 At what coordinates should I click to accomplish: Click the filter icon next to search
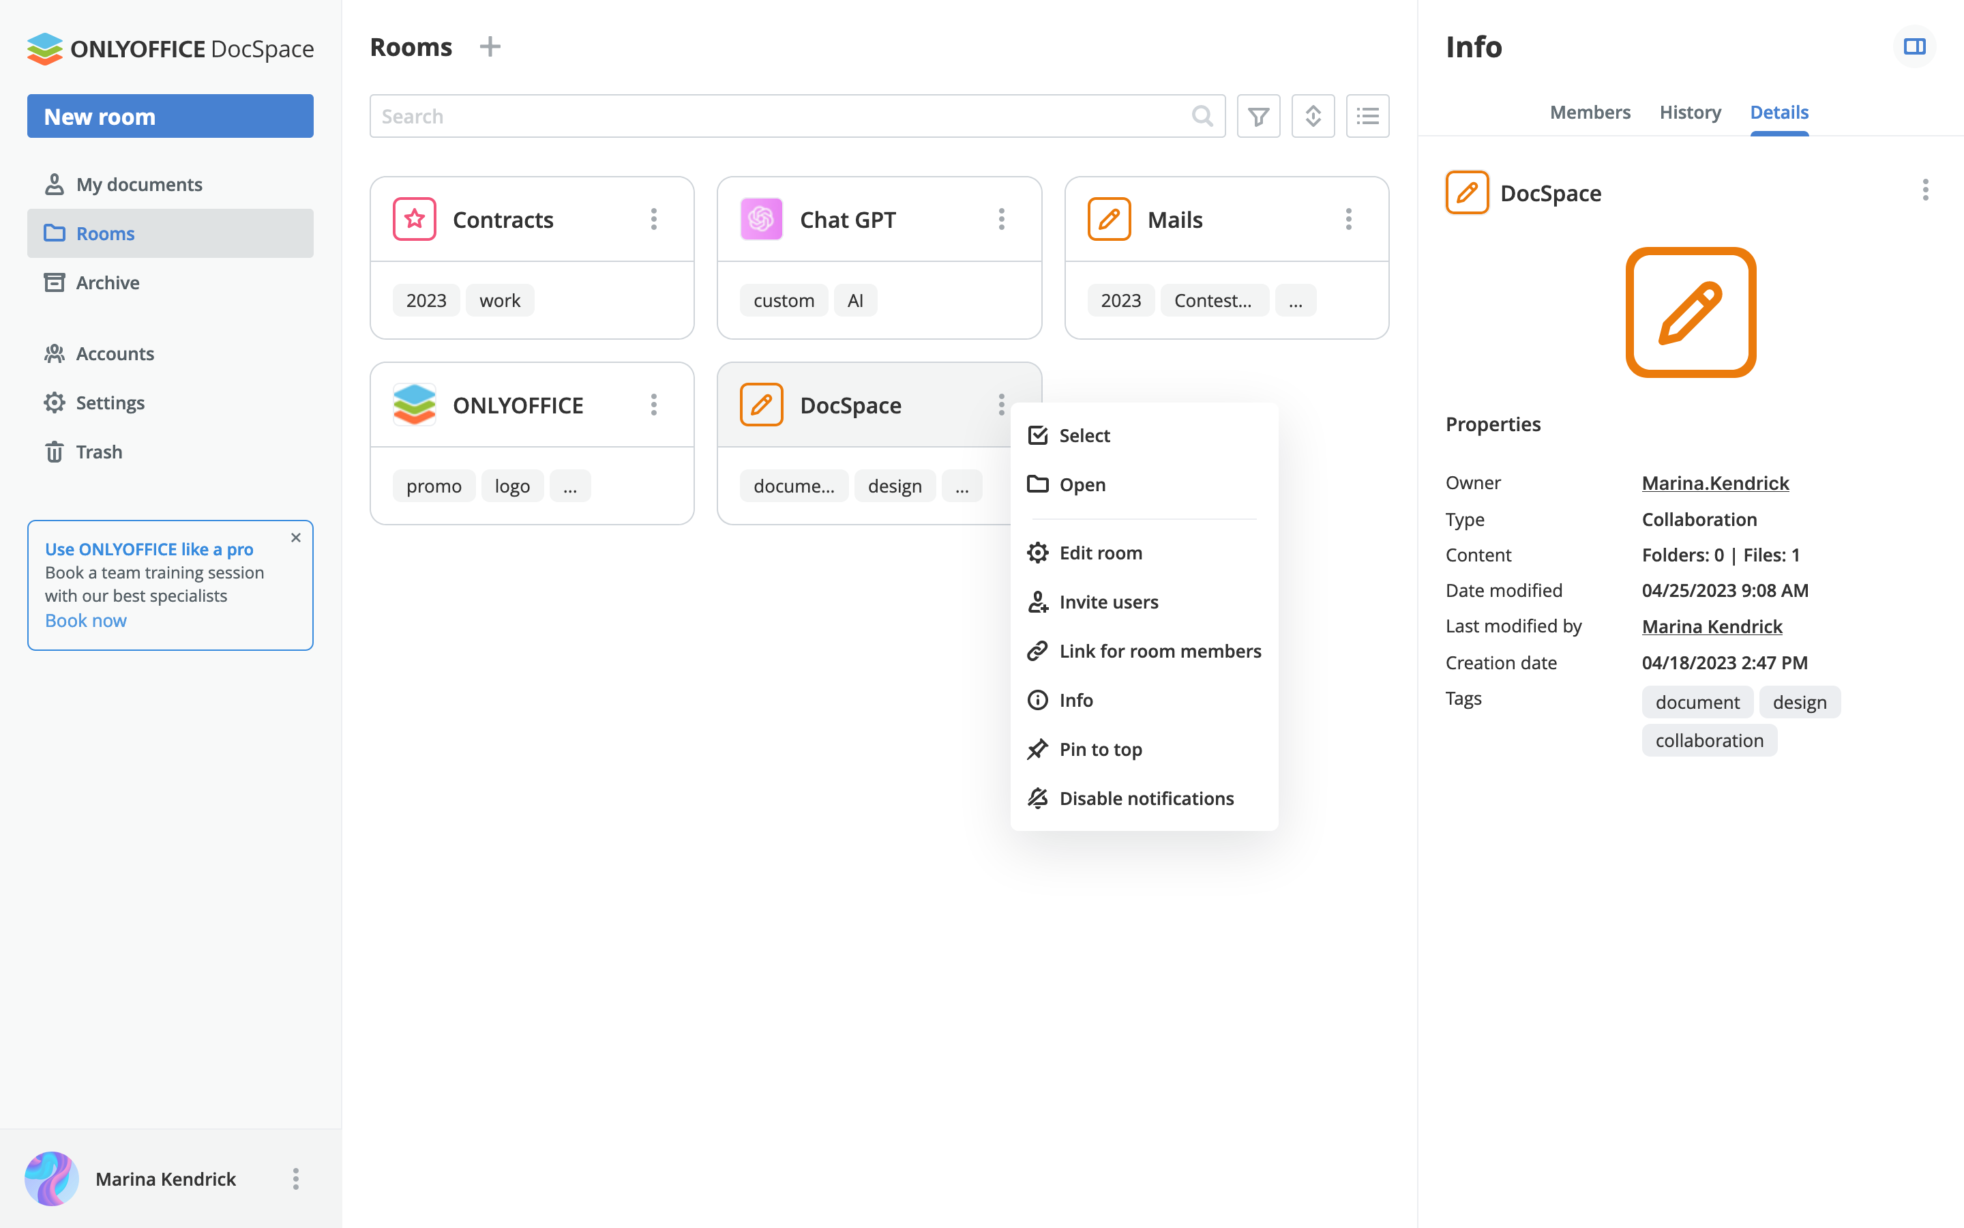1258,116
